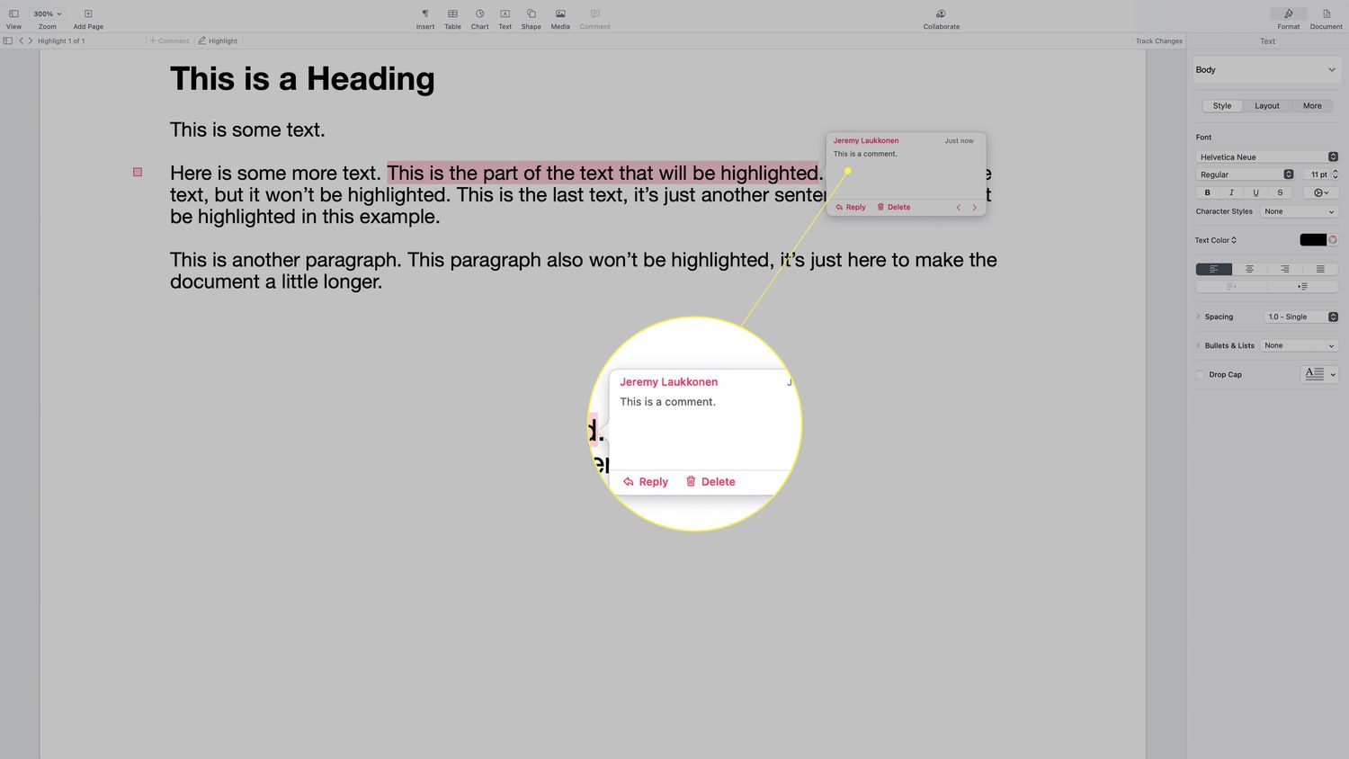Insert a Shape using the toolbar

531,18
